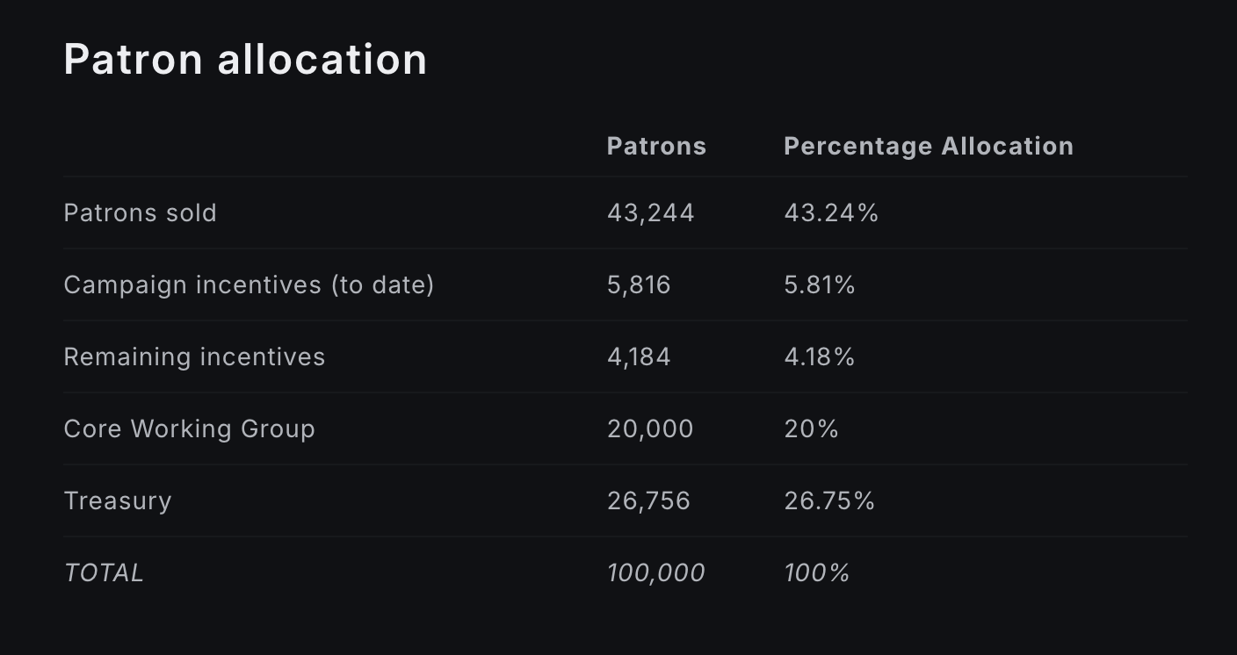Image resolution: width=1237 pixels, height=655 pixels.
Task: Click the 20% allocation cell
Action: [811, 428]
